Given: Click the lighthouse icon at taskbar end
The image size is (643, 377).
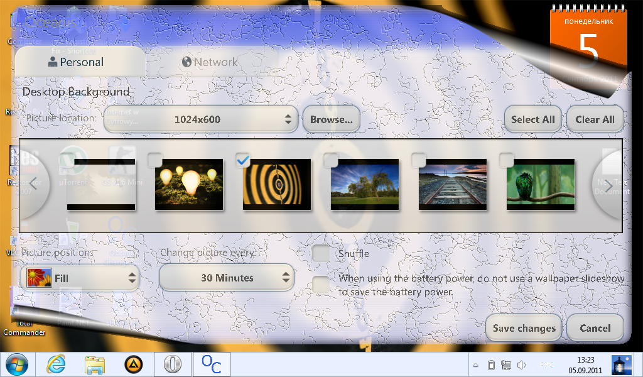Looking at the screenshot, I should click(621, 364).
